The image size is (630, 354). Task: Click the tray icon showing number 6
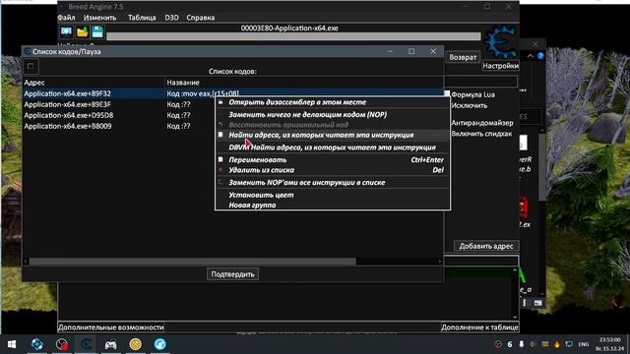[510, 344]
